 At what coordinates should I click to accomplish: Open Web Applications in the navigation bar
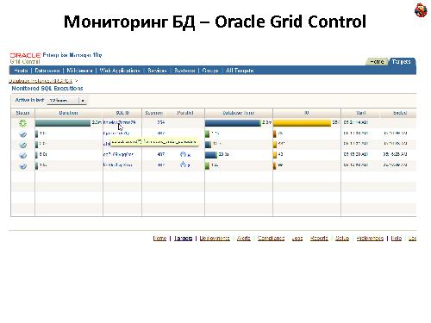tap(120, 71)
